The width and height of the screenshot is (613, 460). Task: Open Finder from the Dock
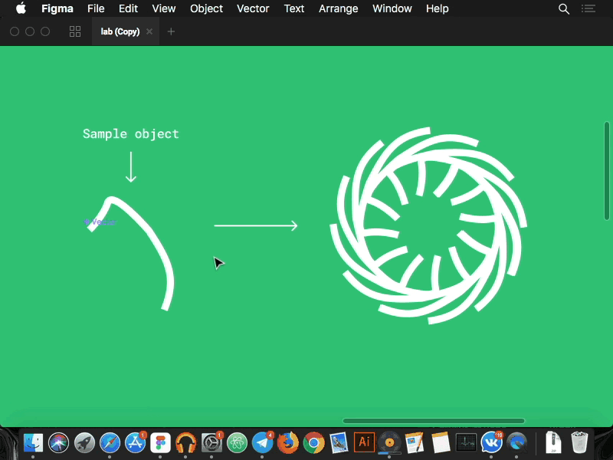point(33,442)
